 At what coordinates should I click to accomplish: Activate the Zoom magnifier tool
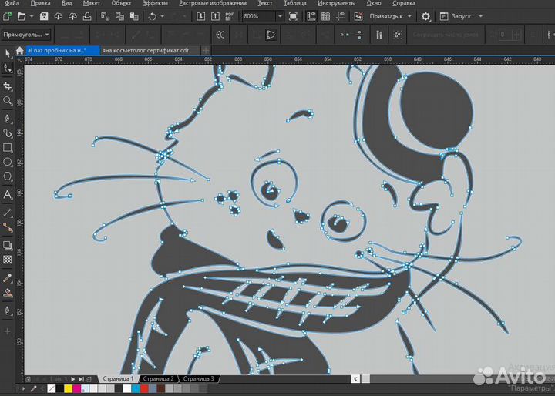[x=8, y=101]
